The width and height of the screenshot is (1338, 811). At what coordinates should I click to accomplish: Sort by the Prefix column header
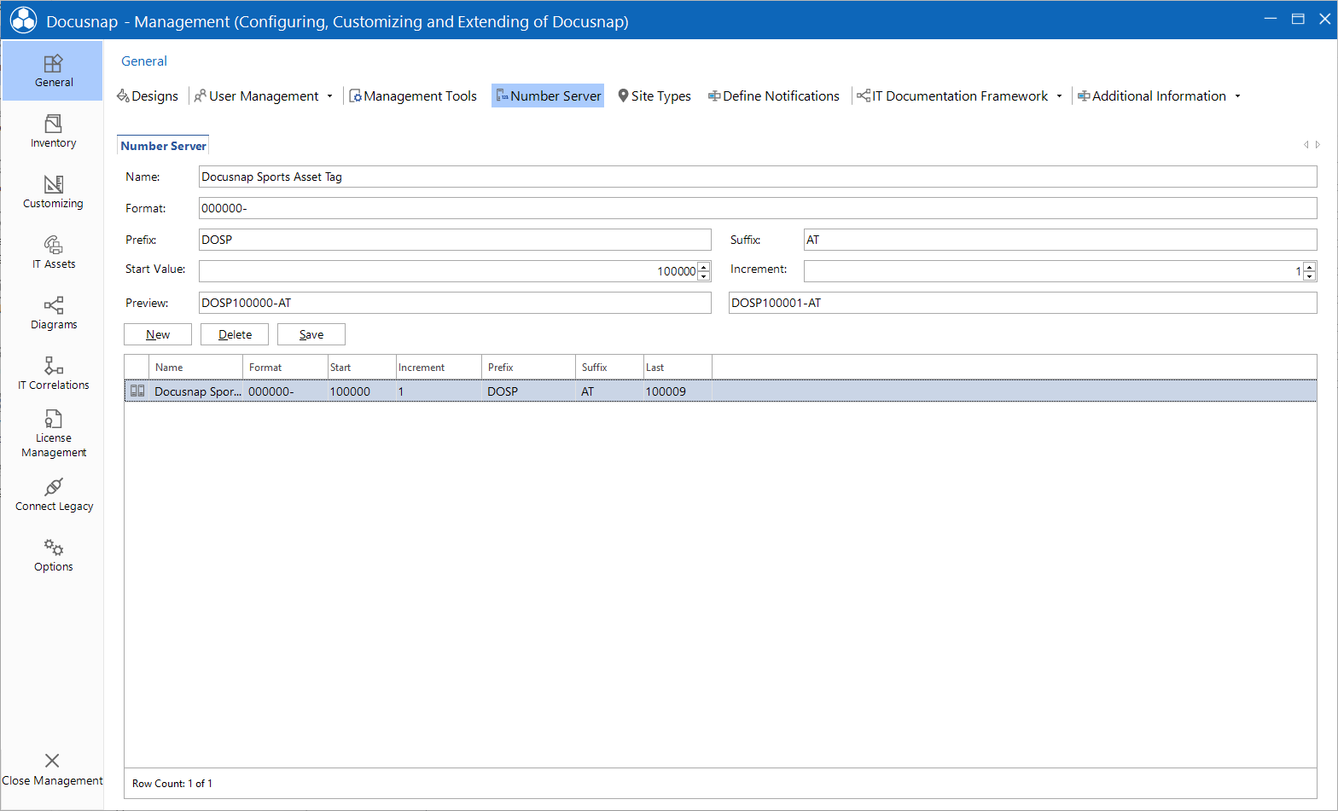point(529,368)
